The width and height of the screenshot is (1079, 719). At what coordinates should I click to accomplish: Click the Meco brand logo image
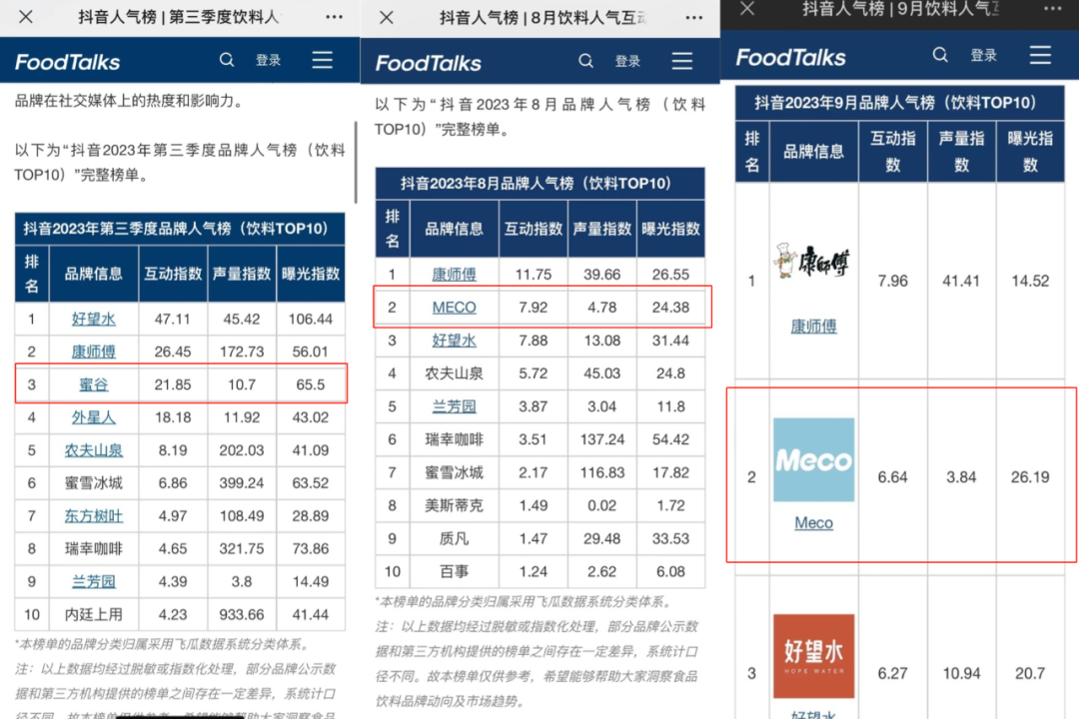coord(813,459)
